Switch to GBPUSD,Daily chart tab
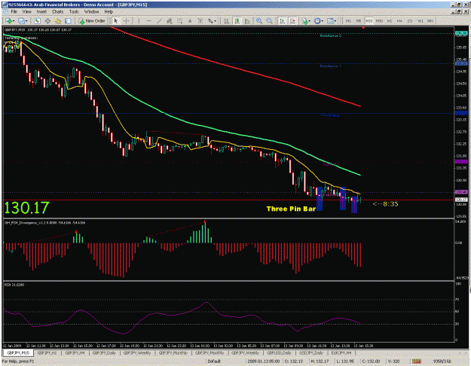Image resolution: width=471 pixels, height=366 pixels. point(280,352)
